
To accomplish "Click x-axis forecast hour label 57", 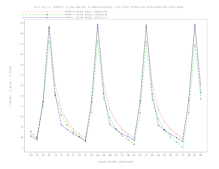I will coord(146,155).
